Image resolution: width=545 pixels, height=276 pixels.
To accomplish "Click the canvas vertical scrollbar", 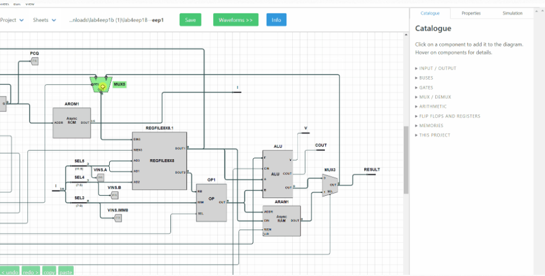I will point(406,157).
